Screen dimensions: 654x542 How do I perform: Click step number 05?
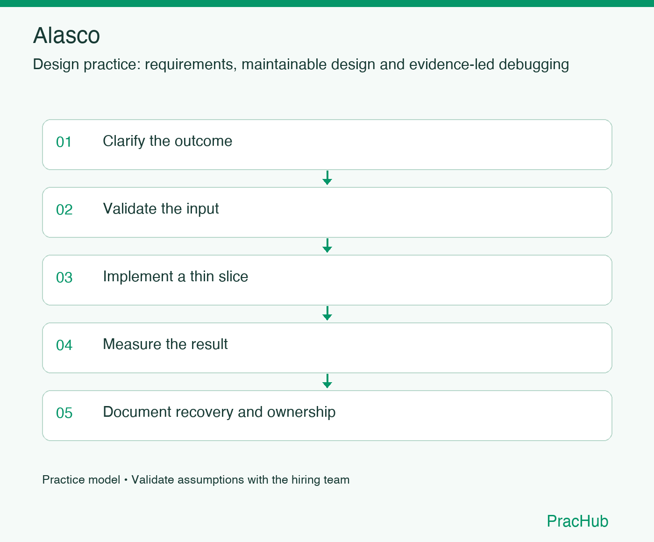coord(64,413)
